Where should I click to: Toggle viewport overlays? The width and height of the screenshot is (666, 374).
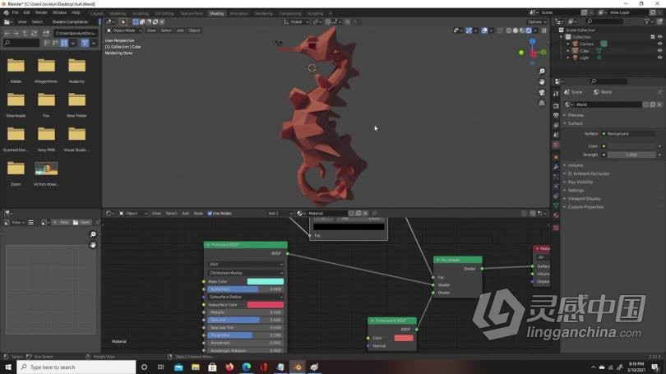coord(484,30)
